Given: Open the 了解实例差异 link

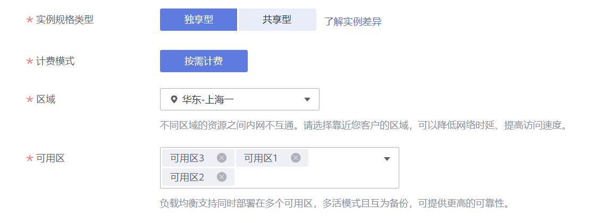Looking at the screenshot, I should [352, 21].
